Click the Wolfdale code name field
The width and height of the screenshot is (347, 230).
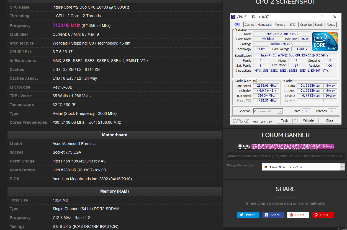tap(268, 39)
